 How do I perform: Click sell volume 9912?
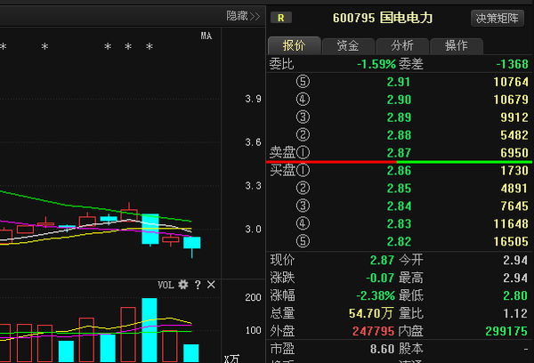coord(514,117)
